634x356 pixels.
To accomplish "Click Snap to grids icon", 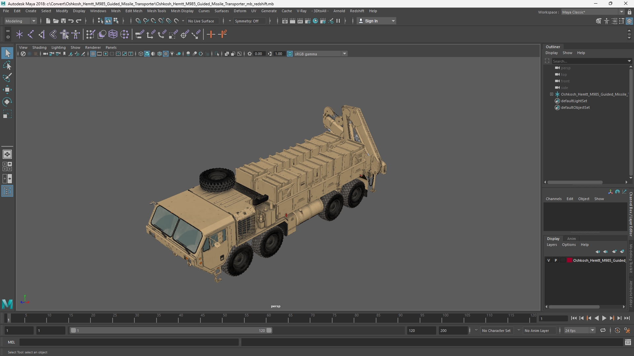I will click(x=138, y=21).
